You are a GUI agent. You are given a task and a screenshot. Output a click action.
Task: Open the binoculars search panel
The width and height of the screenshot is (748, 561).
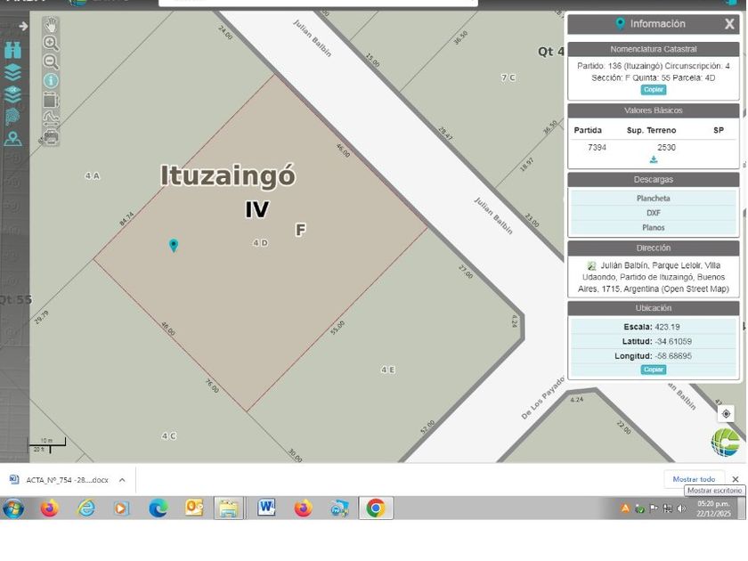(x=12, y=50)
